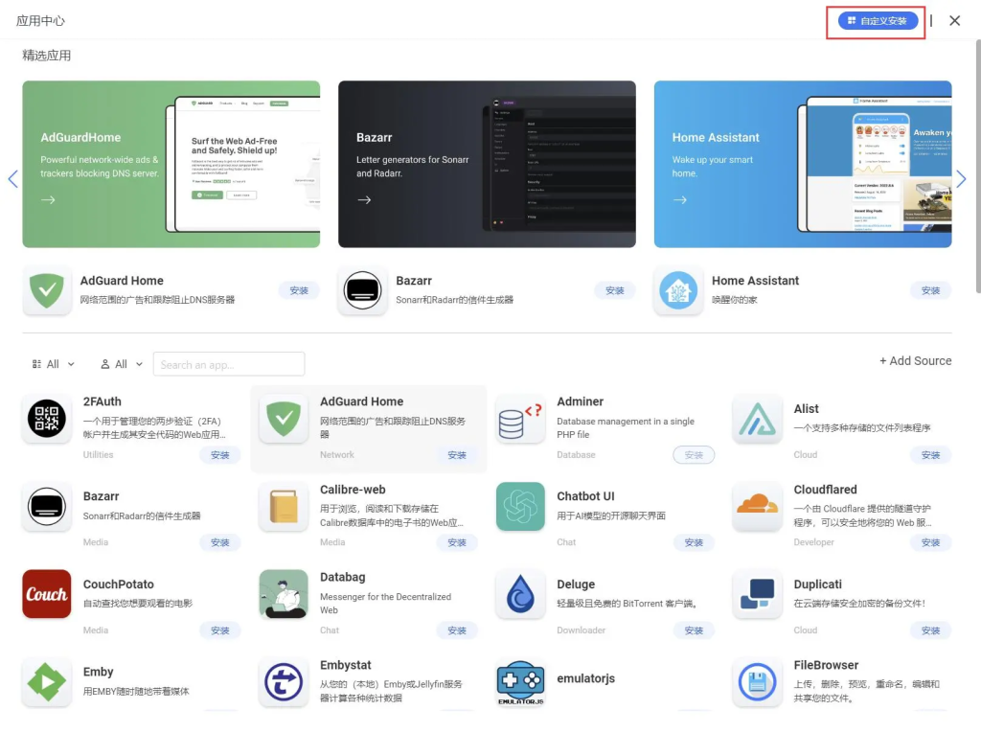Show previous featured apps with left arrow
981x733 pixels.
click(13, 179)
